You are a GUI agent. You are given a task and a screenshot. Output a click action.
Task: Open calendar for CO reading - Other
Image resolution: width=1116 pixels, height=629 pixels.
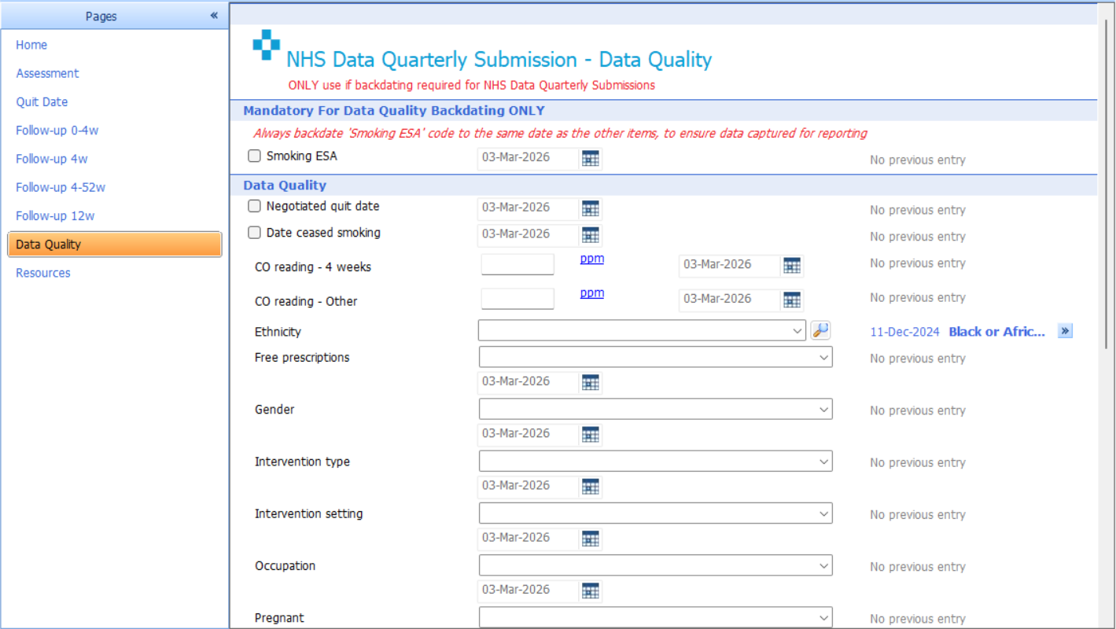(x=792, y=300)
